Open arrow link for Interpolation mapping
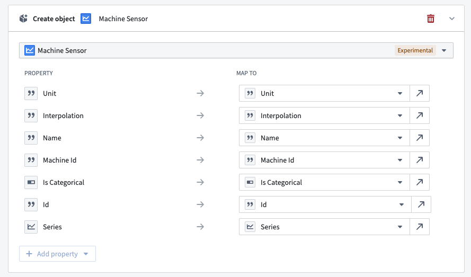 point(420,115)
